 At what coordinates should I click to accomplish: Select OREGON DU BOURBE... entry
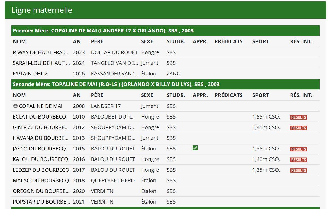pos(41,191)
